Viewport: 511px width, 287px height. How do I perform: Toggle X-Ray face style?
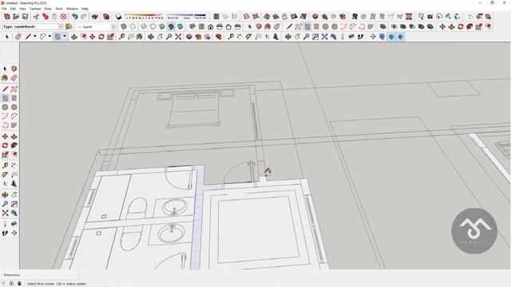(x=124, y=26)
